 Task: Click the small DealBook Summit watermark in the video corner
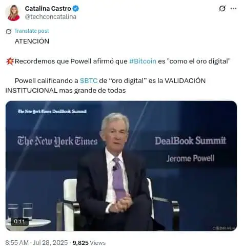pos(52,111)
